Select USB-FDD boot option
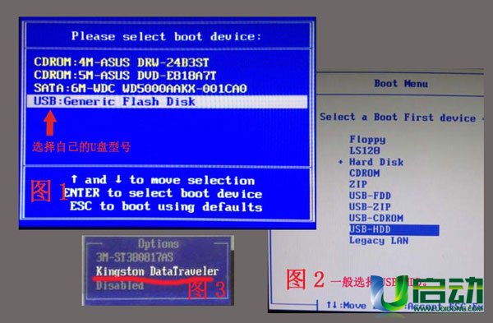The image size is (493, 323). coord(370,196)
